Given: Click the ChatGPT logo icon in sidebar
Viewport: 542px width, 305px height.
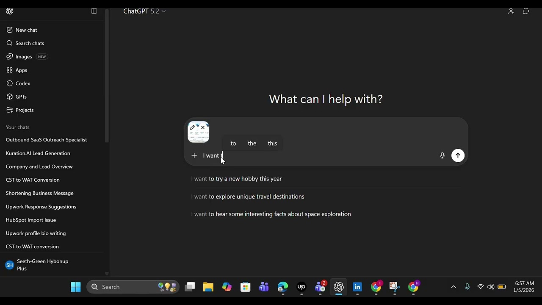Looking at the screenshot, I should [9, 11].
